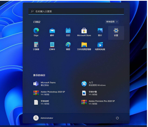Screen dimensions: 148x127
Task: Click the Administrator user avatar
Action: (x=36, y=118)
